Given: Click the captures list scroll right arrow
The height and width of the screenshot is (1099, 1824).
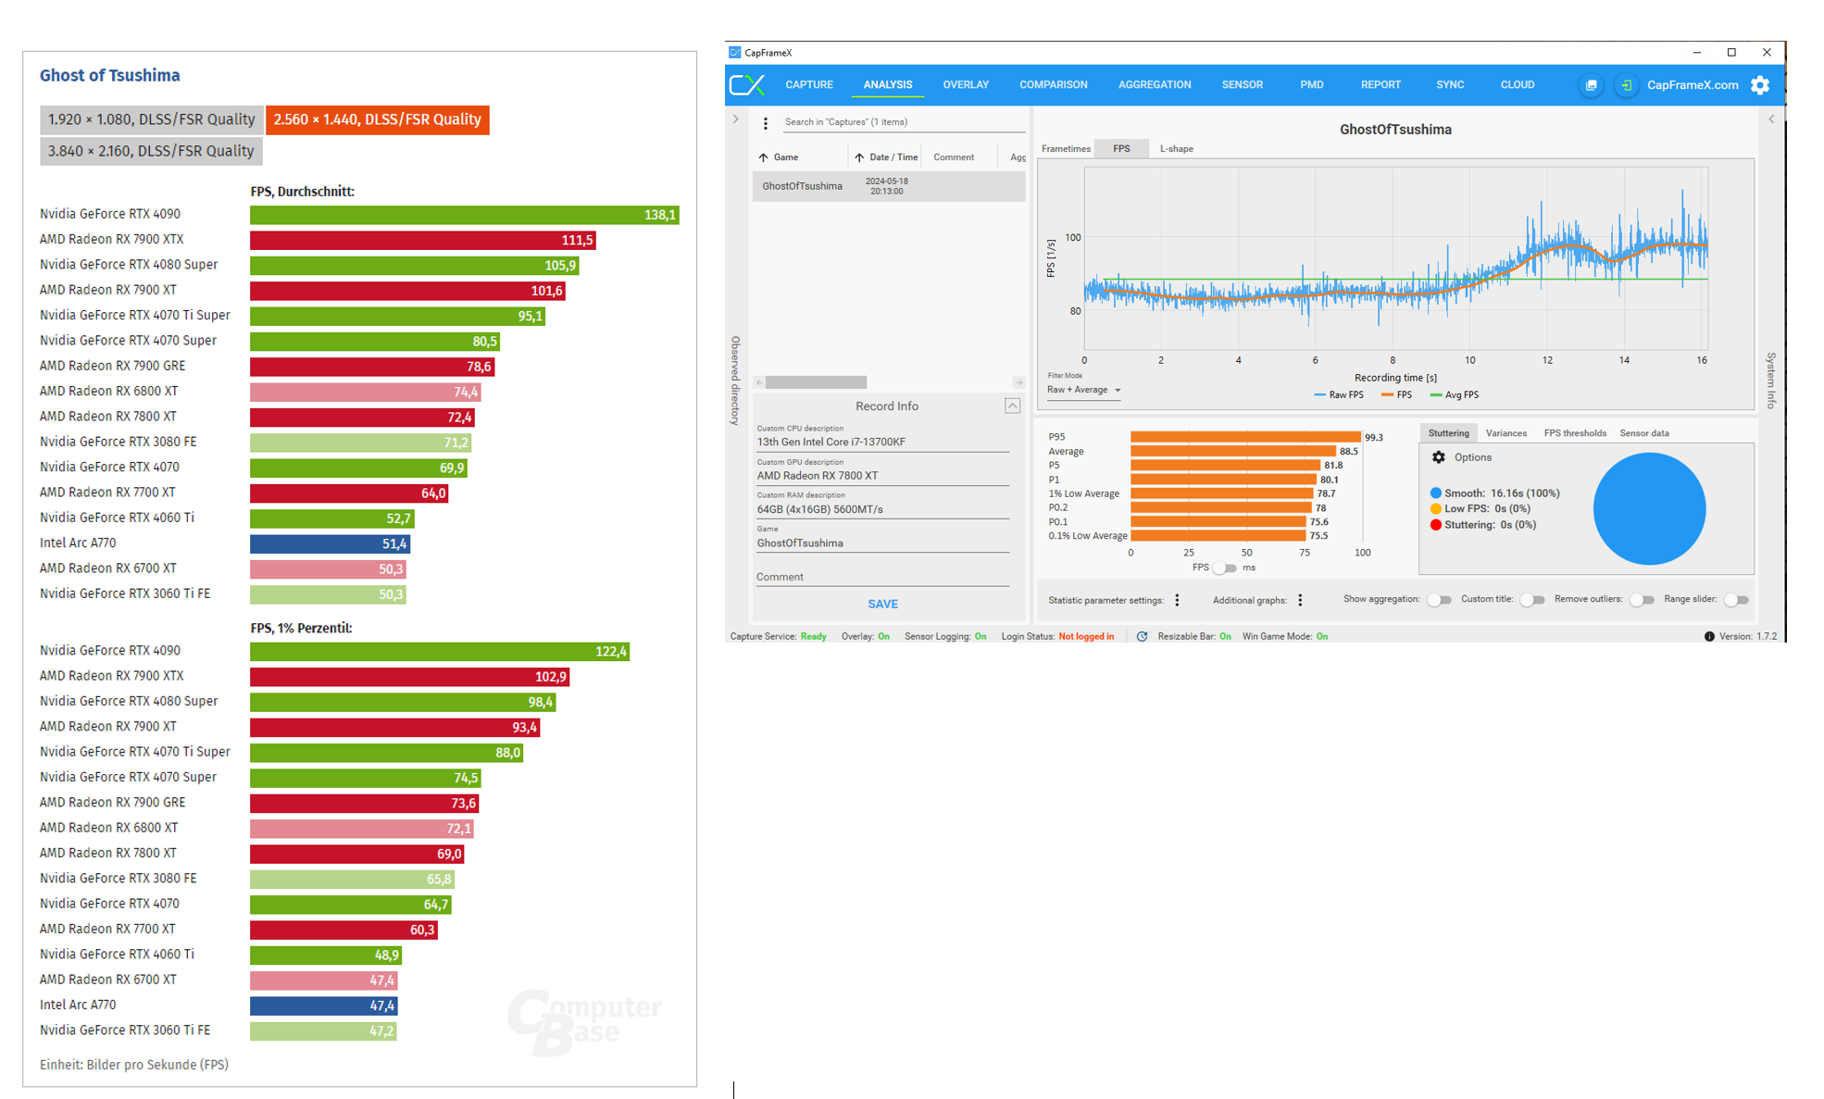Looking at the screenshot, I should 1018,382.
